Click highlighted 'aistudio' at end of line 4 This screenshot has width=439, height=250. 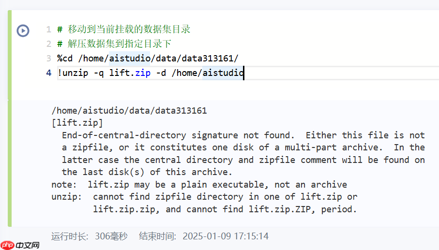[x=223, y=73]
